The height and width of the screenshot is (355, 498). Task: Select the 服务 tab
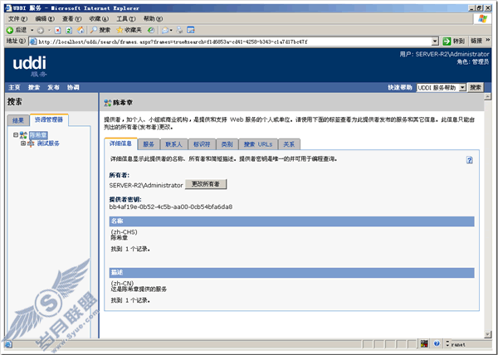149,144
